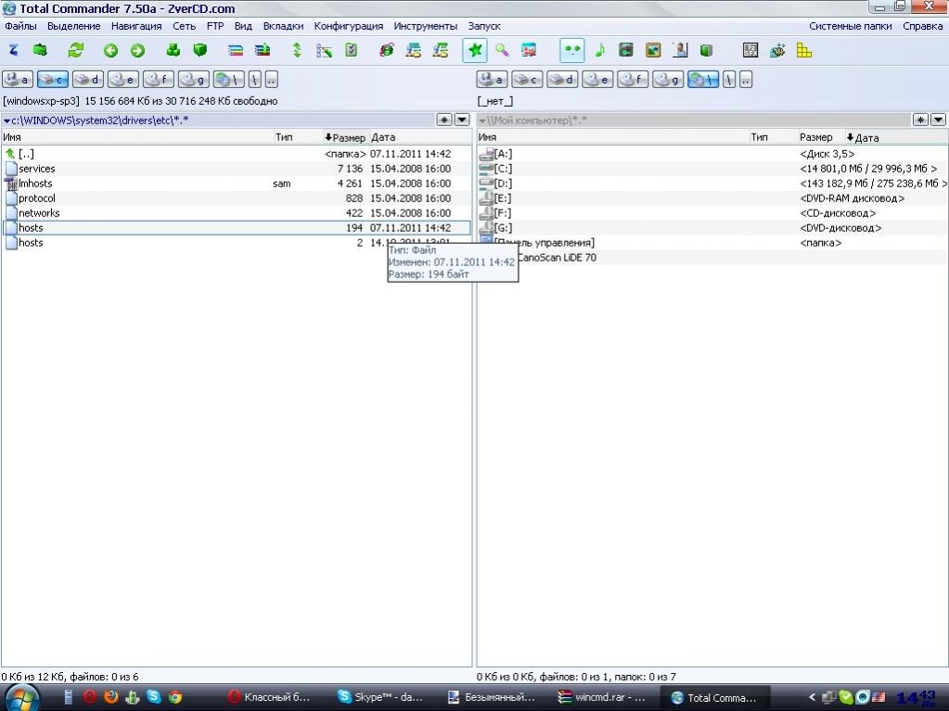Select the services file in left panel
The image size is (949, 711).
coord(37,169)
